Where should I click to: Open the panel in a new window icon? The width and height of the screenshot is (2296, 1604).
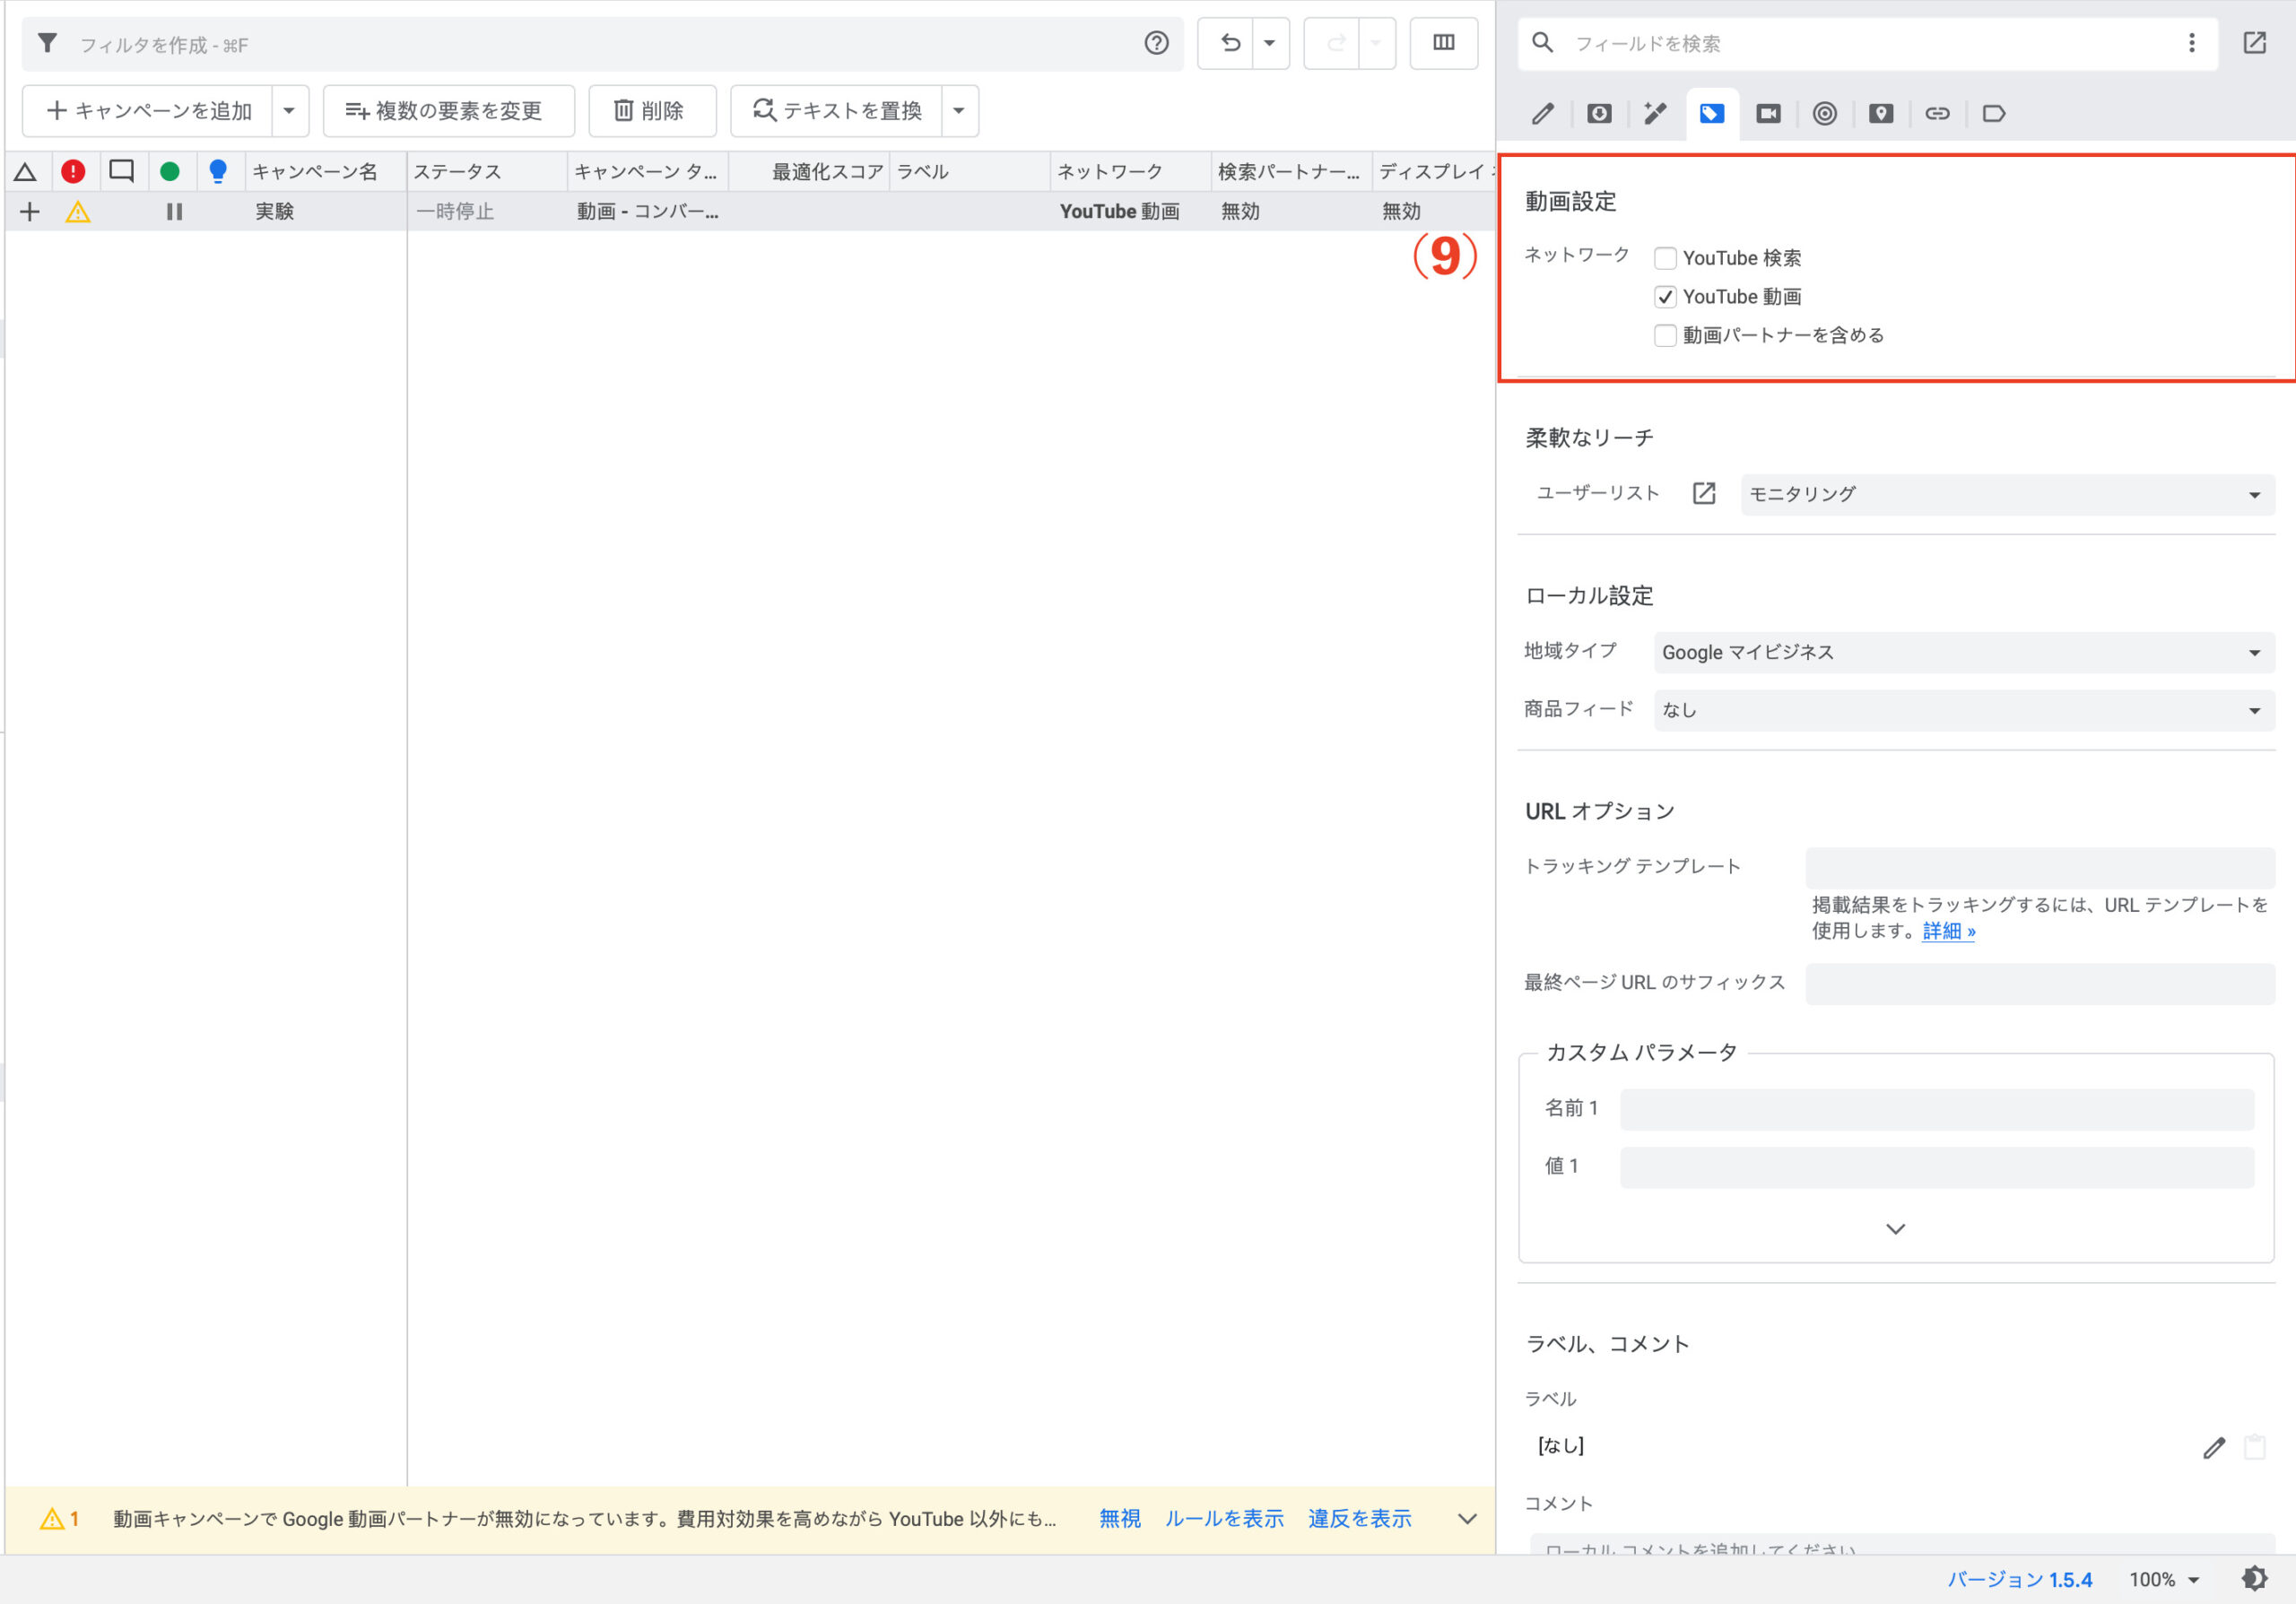coord(2254,43)
